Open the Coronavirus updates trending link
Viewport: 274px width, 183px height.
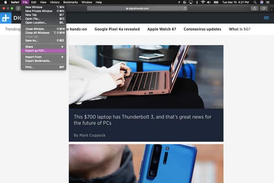(202, 29)
